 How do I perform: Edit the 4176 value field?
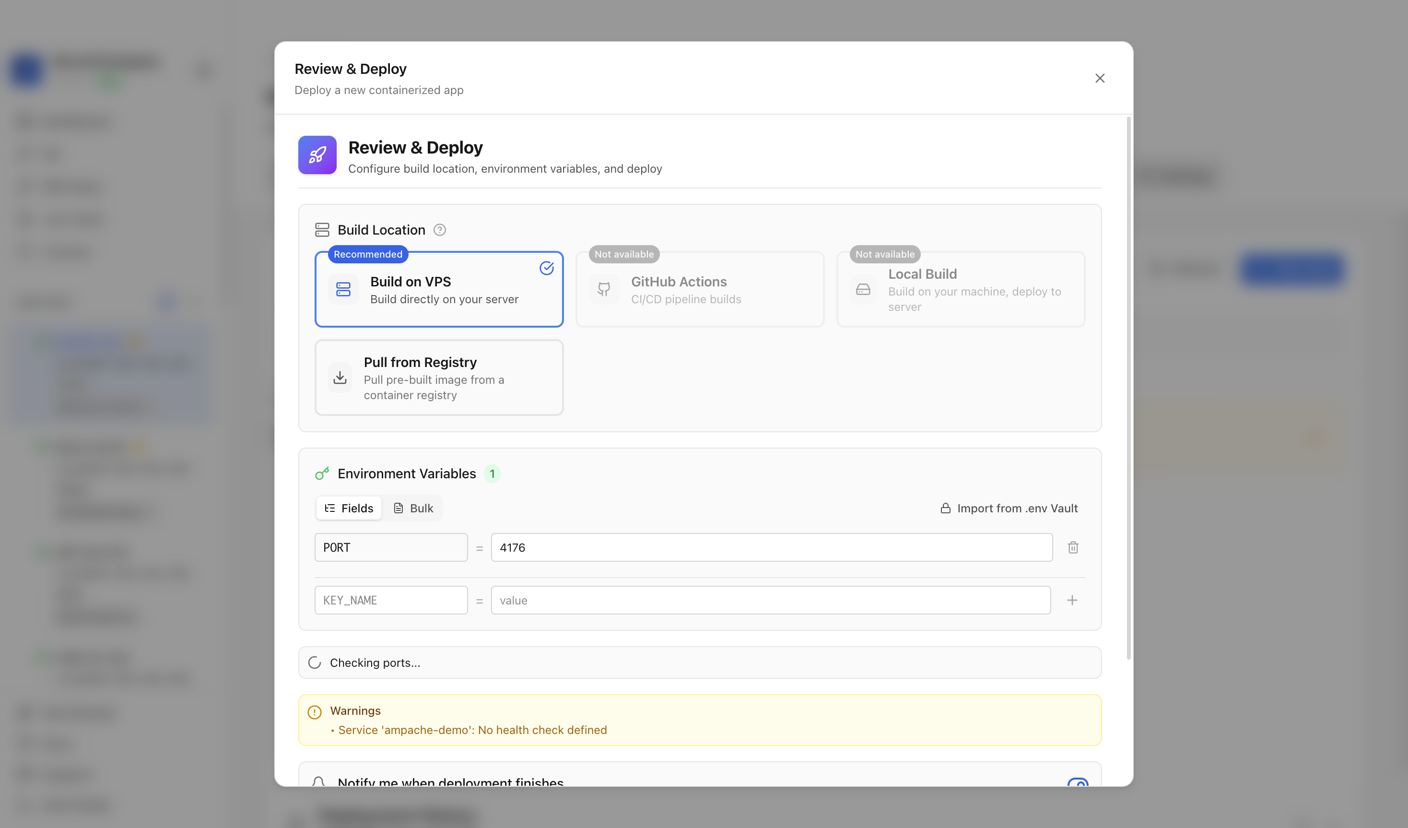(772, 547)
